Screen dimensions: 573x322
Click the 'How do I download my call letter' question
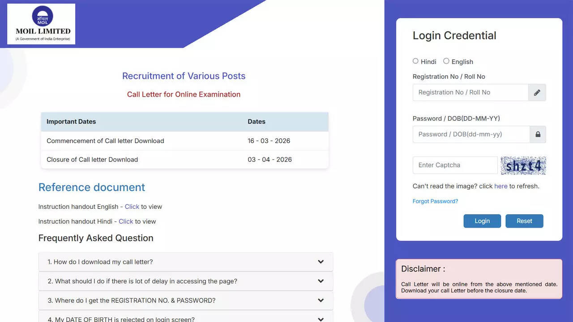point(100,262)
